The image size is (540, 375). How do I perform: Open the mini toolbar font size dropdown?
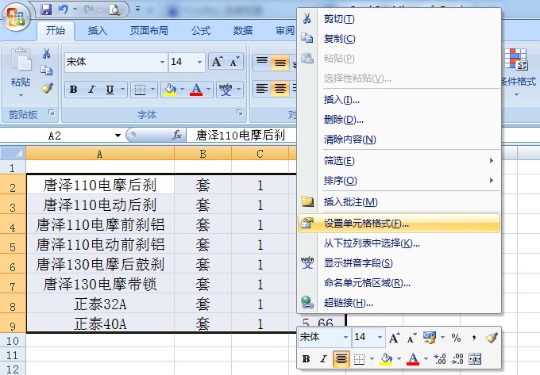click(x=380, y=338)
